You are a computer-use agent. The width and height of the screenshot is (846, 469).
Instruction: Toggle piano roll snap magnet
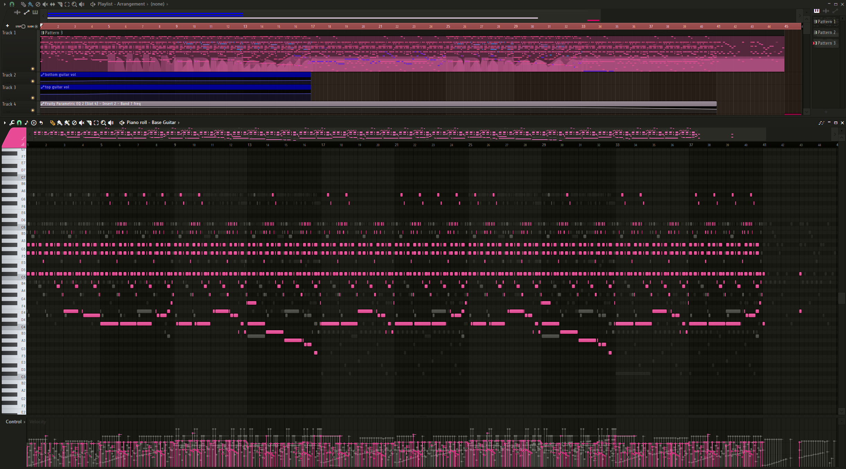(x=19, y=123)
